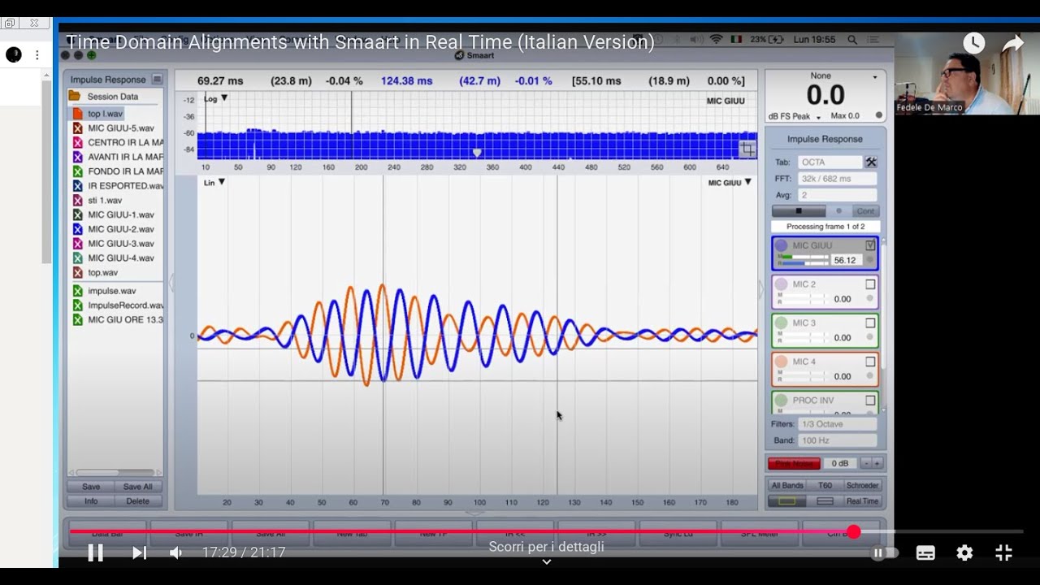Enable the PROC INV checkbox
Screen dimensions: 1040x585
tap(870, 401)
